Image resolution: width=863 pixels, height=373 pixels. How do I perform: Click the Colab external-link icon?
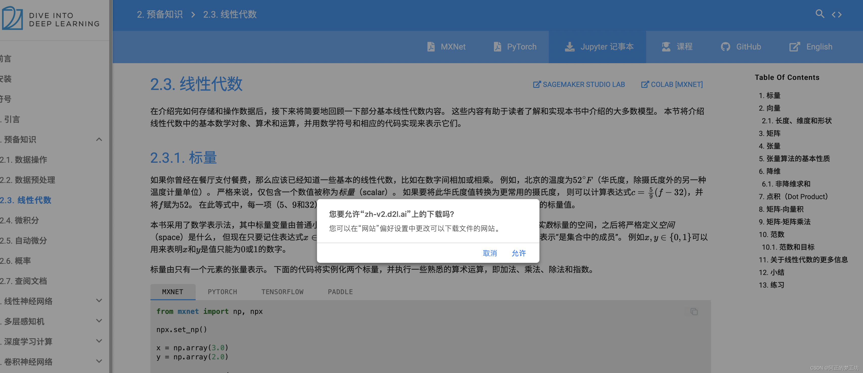645,84
